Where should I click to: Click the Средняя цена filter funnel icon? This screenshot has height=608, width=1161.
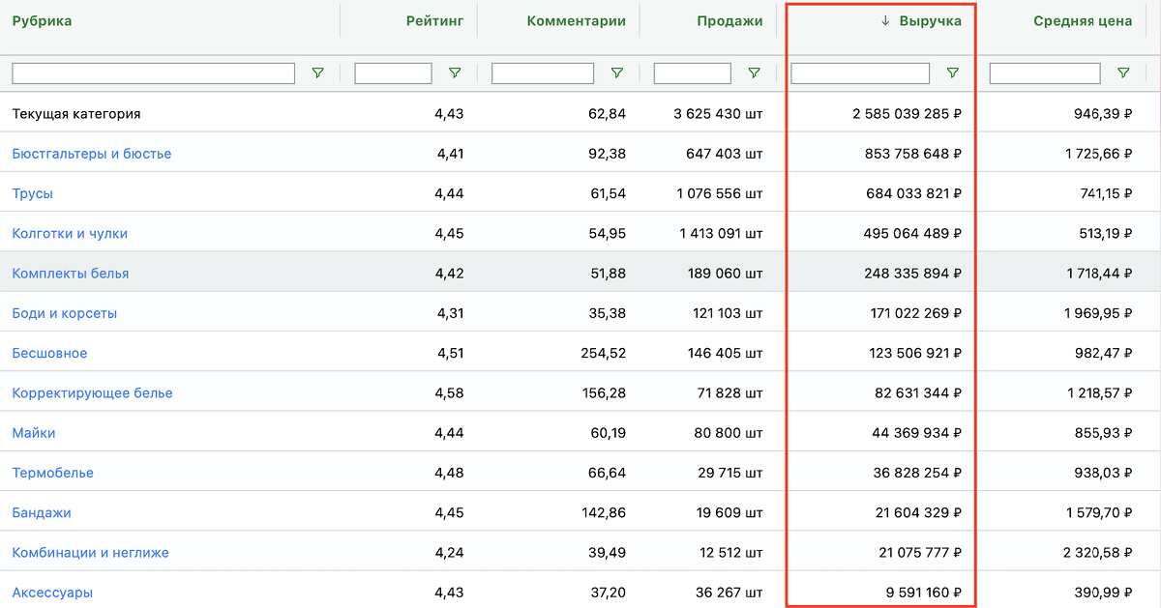tap(1123, 73)
